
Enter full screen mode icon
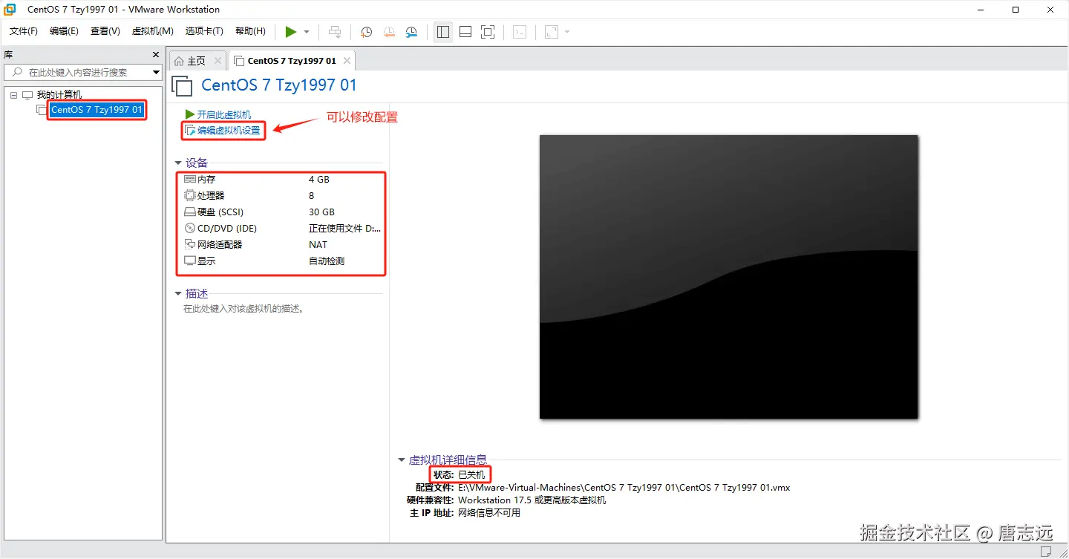(488, 32)
